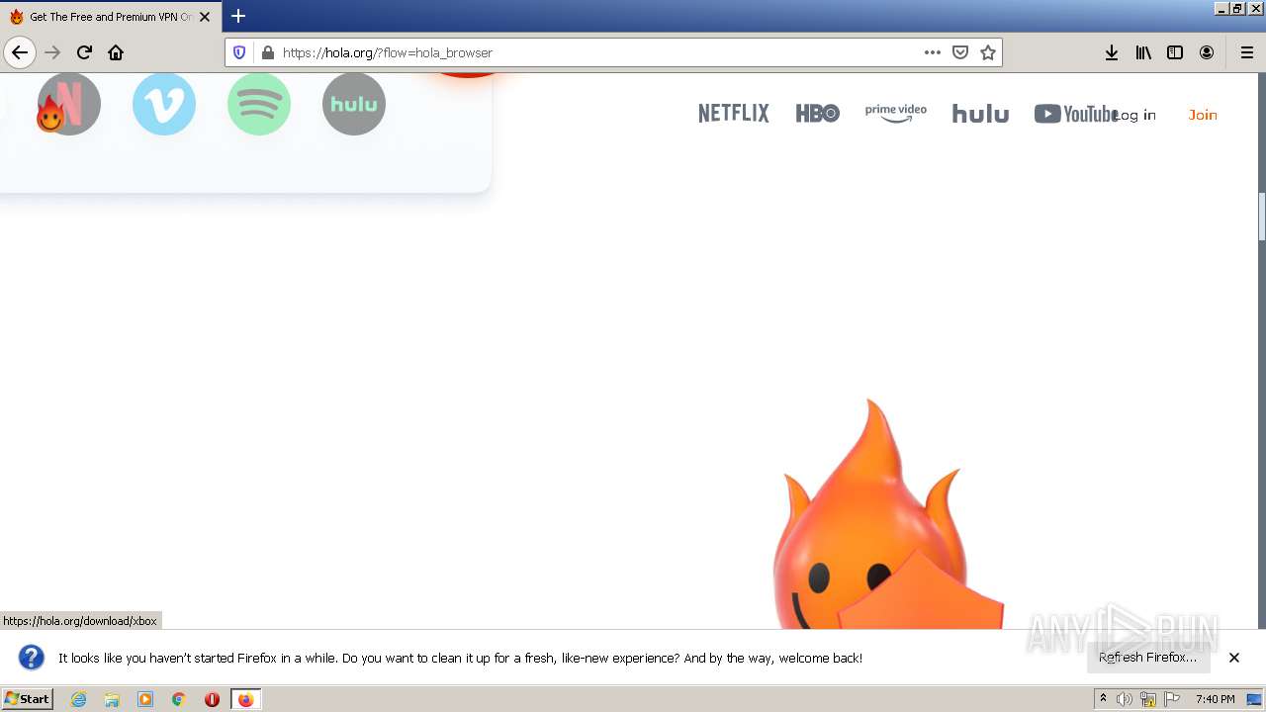Image resolution: width=1266 pixels, height=712 pixels.
Task: Click the Refresh Firefox button
Action: coord(1147,658)
